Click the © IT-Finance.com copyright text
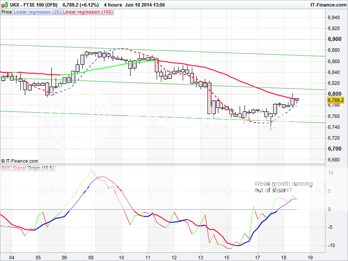This screenshot has height=261, width=348. [20, 161]
